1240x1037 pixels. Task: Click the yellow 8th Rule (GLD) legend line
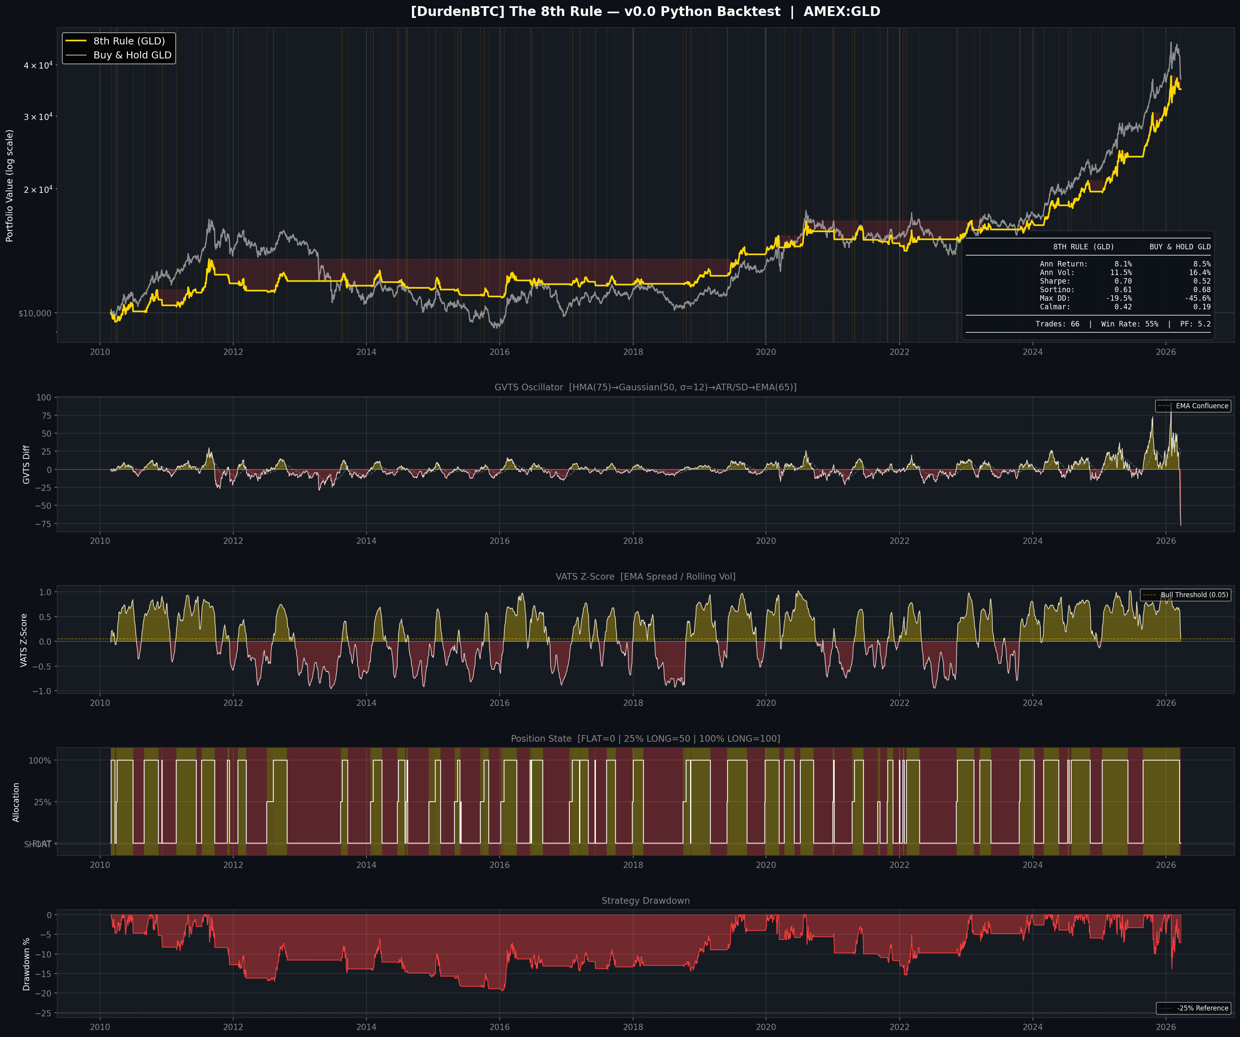(76, 41)
